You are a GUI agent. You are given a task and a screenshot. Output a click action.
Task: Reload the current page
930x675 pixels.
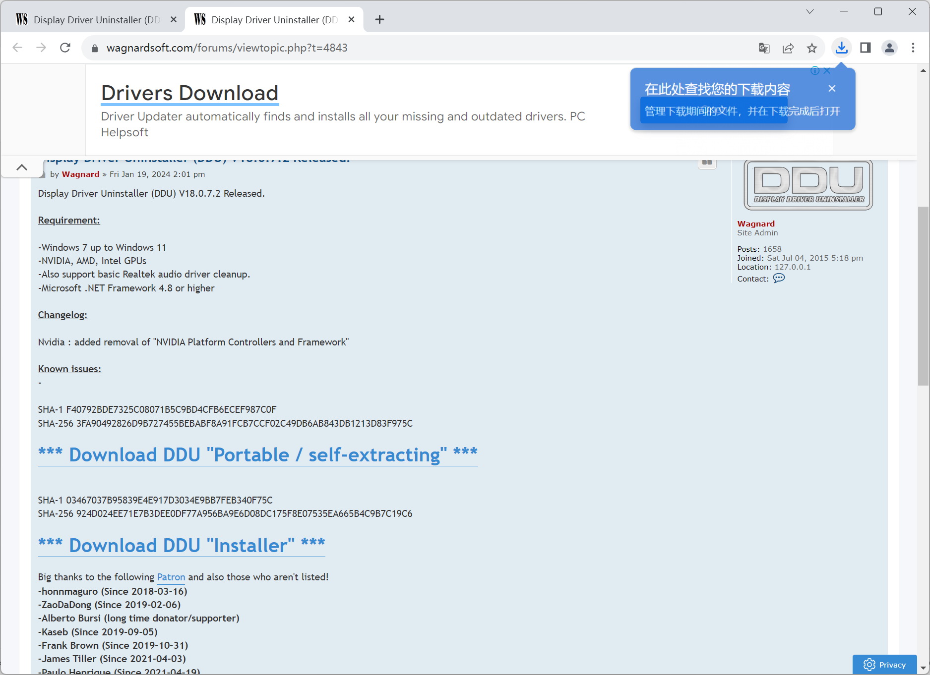pyautogui.click(x=65, y=48)
